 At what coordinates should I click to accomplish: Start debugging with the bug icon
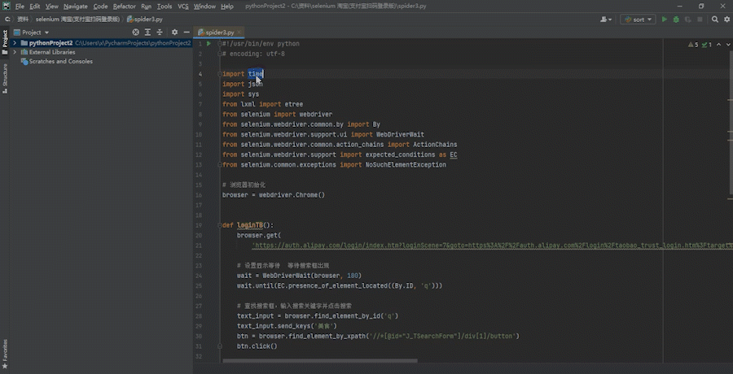coord(676,20)
